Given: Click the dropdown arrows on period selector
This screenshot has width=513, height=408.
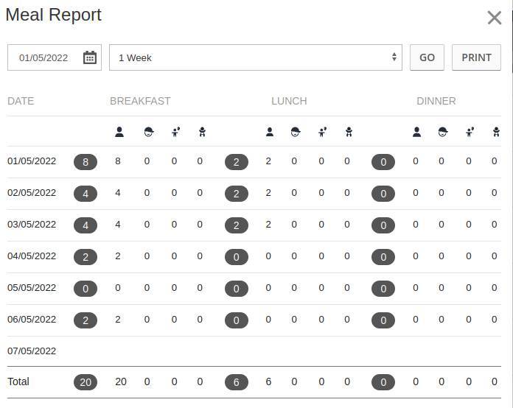Looking at the screenshot, I should 394,57.
